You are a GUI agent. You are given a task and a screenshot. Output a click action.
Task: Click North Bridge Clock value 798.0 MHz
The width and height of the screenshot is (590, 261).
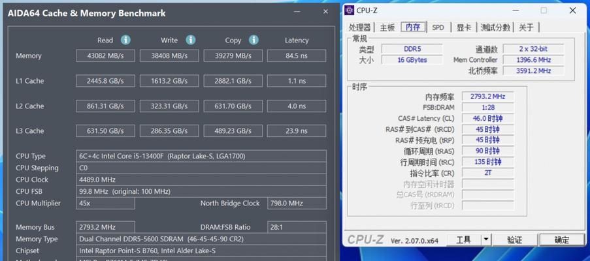point(297,203)
